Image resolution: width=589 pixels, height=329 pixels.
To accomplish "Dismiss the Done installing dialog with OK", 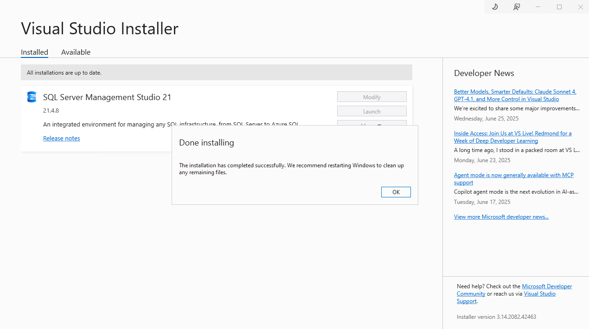I will tap(396, 192).
